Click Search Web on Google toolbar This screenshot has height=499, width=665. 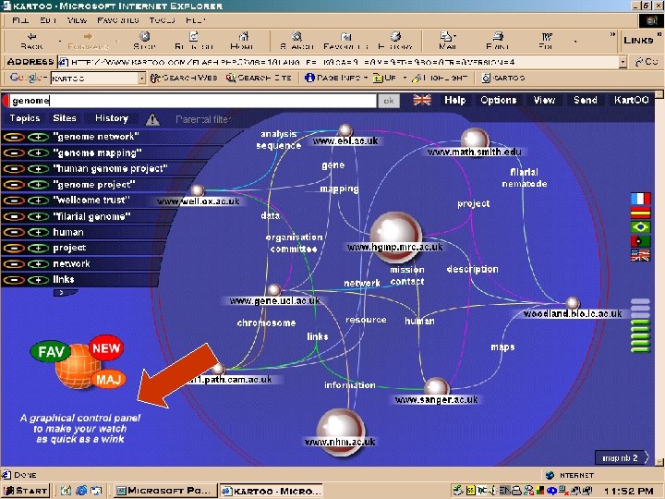(184, 78)
